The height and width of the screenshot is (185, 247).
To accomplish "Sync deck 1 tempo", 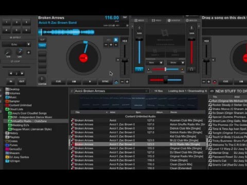I will (x=105, y=82).
